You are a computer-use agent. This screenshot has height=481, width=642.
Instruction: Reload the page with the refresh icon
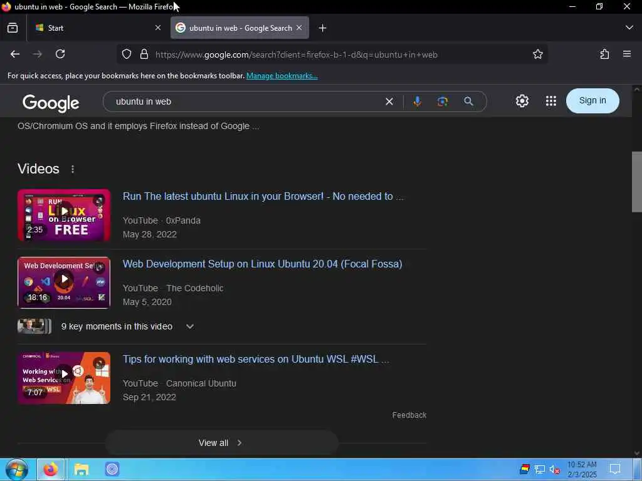60,54
